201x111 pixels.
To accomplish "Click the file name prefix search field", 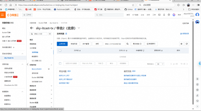I will pyautogui.click(x=114, y=44).
